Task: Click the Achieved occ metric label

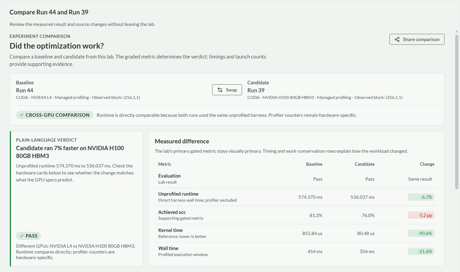Action: click(x=172, y=212)
